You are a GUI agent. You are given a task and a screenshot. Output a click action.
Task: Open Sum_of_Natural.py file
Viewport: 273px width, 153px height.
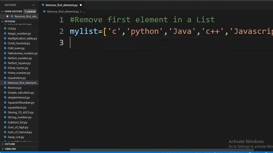tap(20, 132)
